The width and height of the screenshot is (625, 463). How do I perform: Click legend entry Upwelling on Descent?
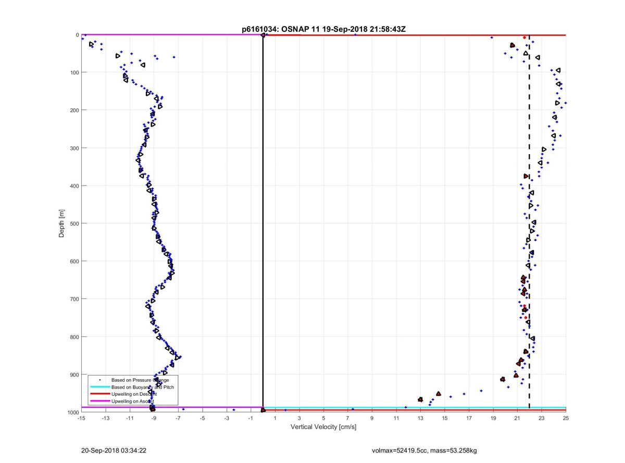pos(134,394)
